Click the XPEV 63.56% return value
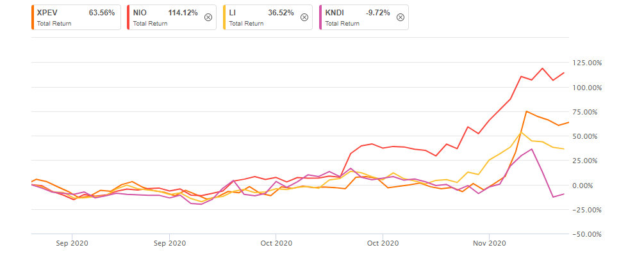The width and height of the screenshot is (628, 254). [102, 13]
